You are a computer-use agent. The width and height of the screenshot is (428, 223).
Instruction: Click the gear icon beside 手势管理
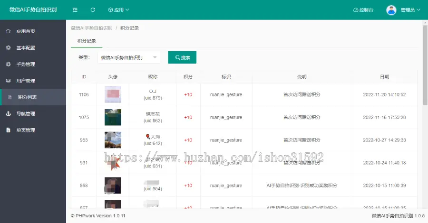pyautogui.click(x=8, y=64)
